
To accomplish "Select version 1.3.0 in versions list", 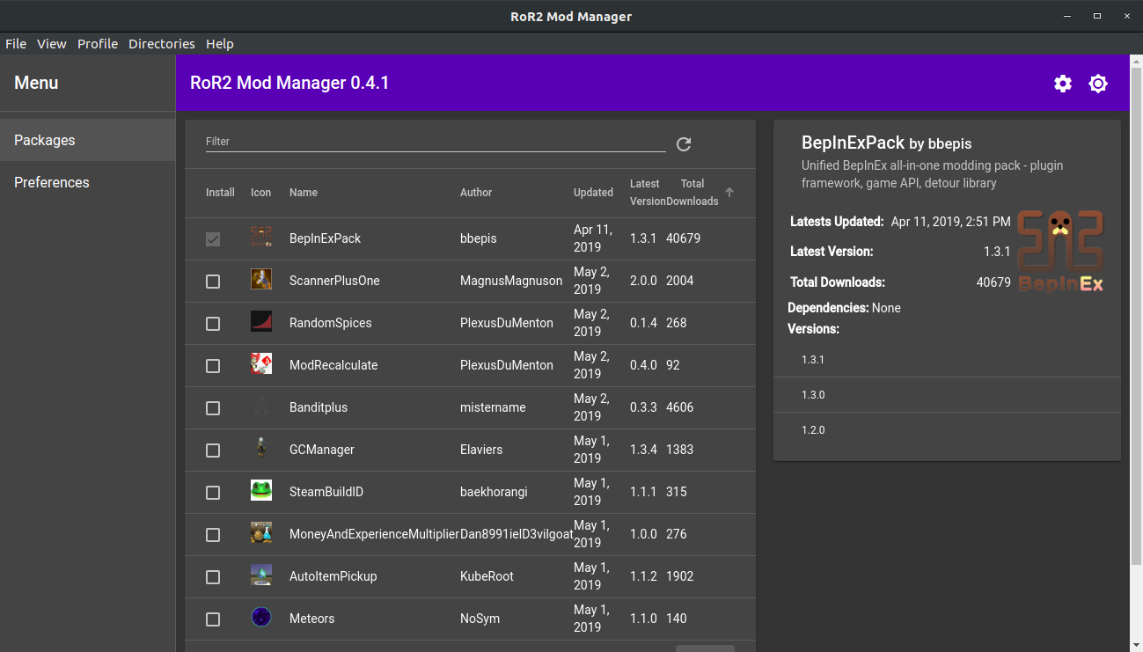I will coord(947,395).
